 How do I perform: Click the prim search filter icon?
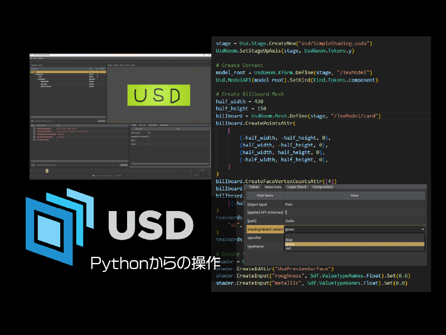coord(32,121)
